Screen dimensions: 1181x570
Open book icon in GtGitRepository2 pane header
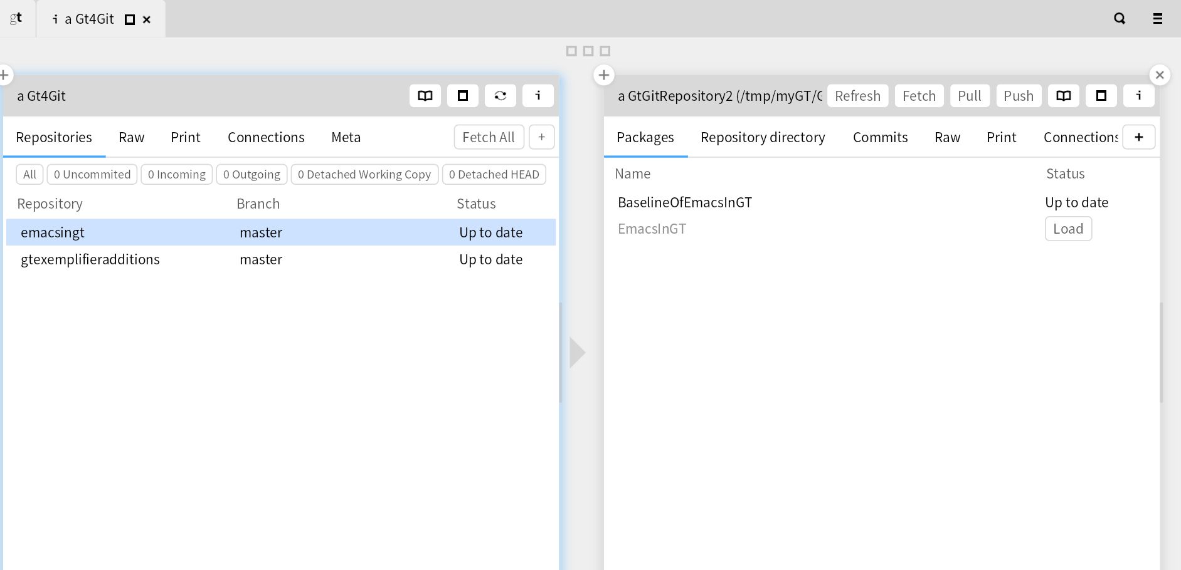(x=1064, y=96)
